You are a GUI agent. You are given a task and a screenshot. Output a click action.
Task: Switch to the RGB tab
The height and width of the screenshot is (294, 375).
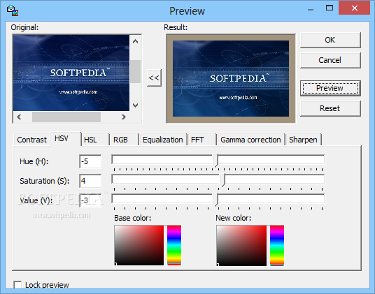tap(124, 140)
